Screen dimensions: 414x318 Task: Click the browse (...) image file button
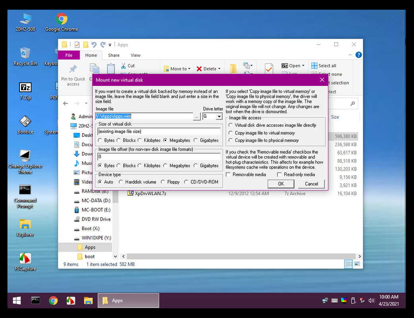click(197, 116)
